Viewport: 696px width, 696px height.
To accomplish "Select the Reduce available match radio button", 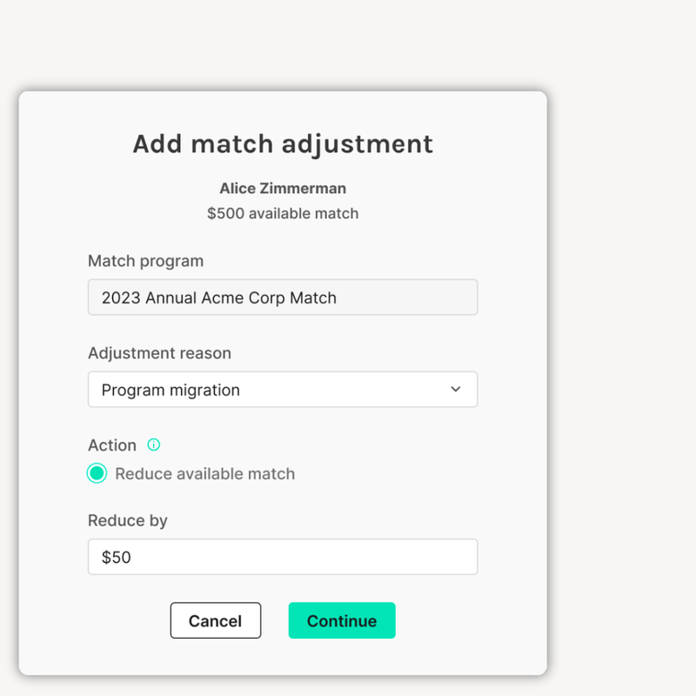I will tap(96, 472).
